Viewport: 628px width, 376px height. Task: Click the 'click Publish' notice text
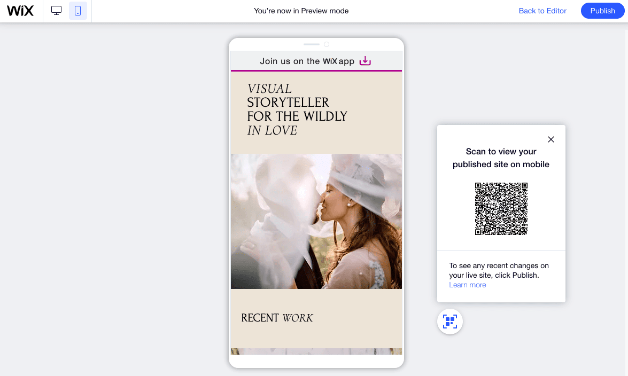(499, 270)
